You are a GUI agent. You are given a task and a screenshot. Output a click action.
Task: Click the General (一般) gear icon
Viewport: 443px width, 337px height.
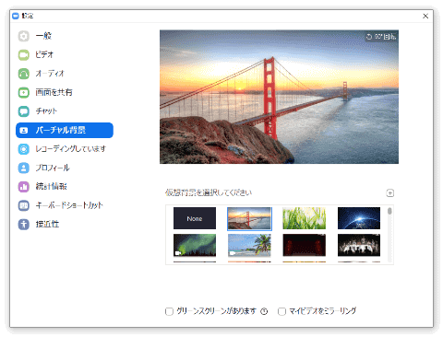click(x=24, y=36)
